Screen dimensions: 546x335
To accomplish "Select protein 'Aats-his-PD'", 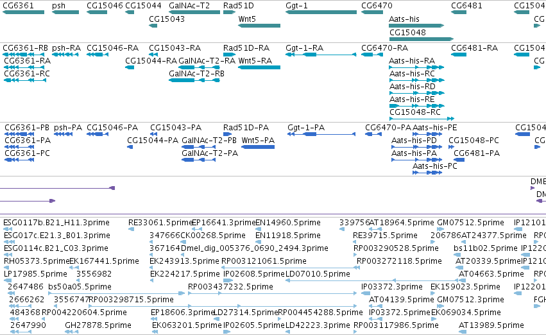I will (x=414, y=141).
